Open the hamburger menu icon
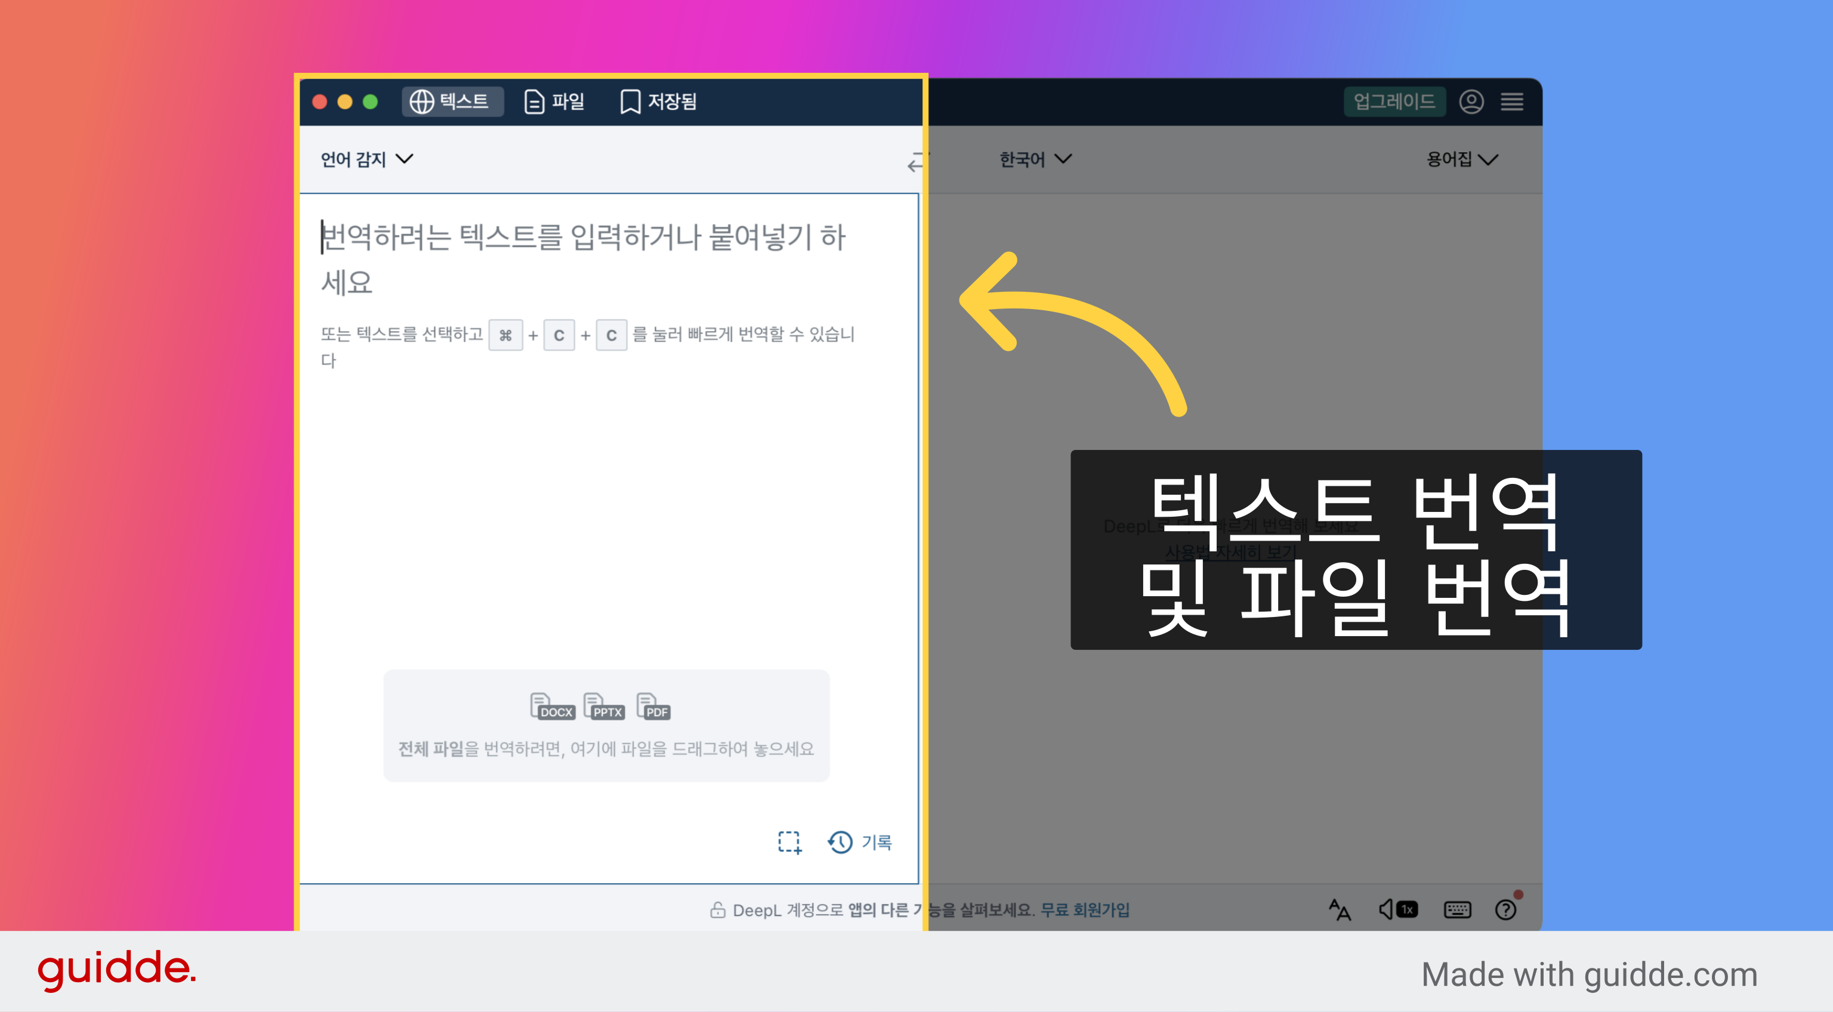Viewport: 1833px width, 1012px height. coord(1511,102)
